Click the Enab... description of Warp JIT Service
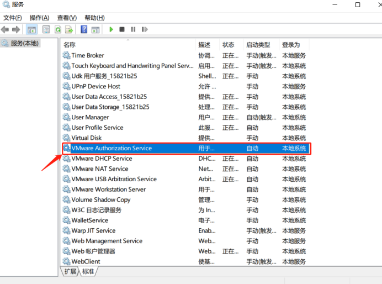 [x=207, y=230]
